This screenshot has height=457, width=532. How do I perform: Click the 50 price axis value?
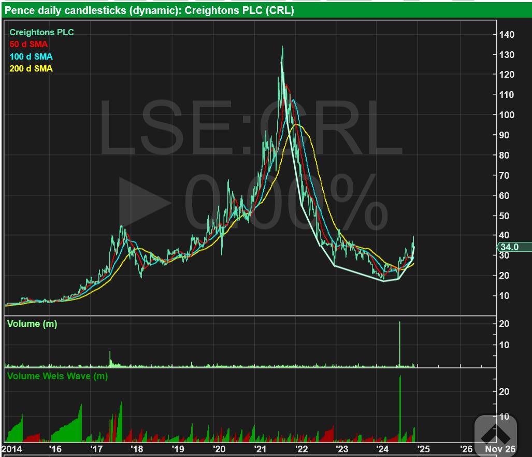click(x=504, y=216)
